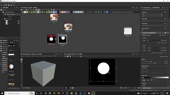This screenshot has width=170, height=95.
Task: Open the Display menu in 3D view
Action: click(50, 56)
